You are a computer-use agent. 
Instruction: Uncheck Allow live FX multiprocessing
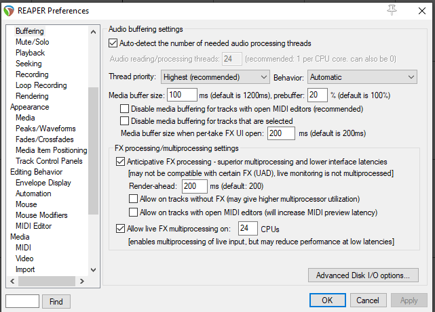click(x=121, y=229)
